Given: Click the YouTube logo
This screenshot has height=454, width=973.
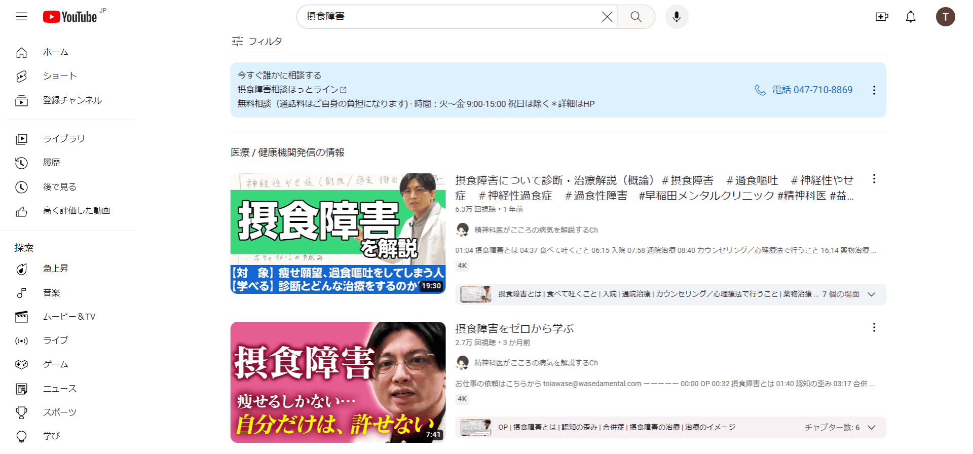Looking at the screenshot, I should [x=70, y=17].
